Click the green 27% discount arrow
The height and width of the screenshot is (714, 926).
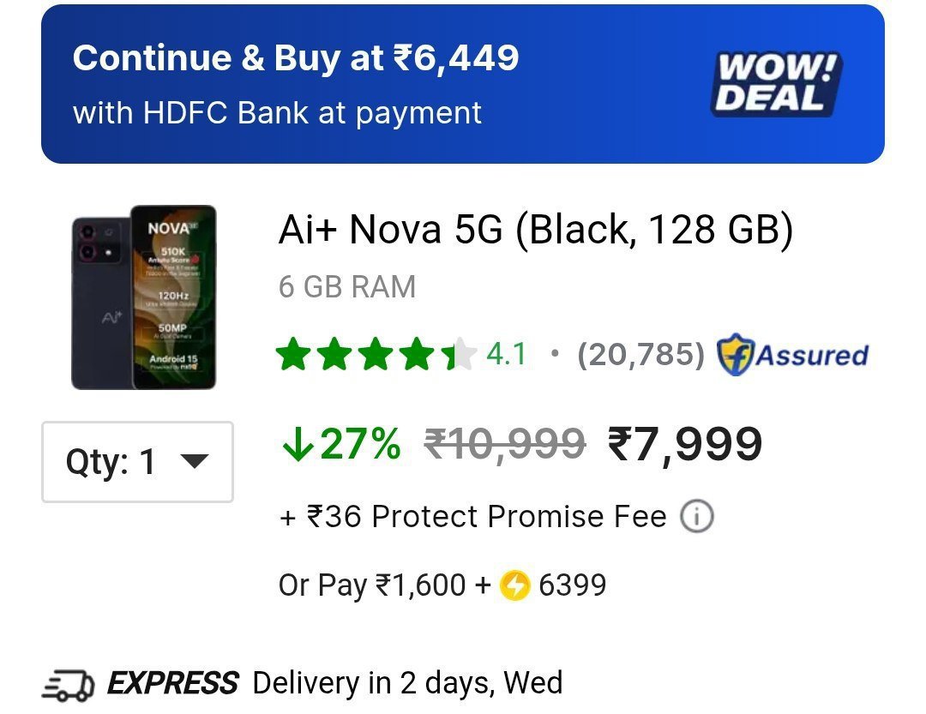click(297, 445)
